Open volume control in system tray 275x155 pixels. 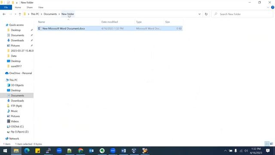tap(246, 151)
